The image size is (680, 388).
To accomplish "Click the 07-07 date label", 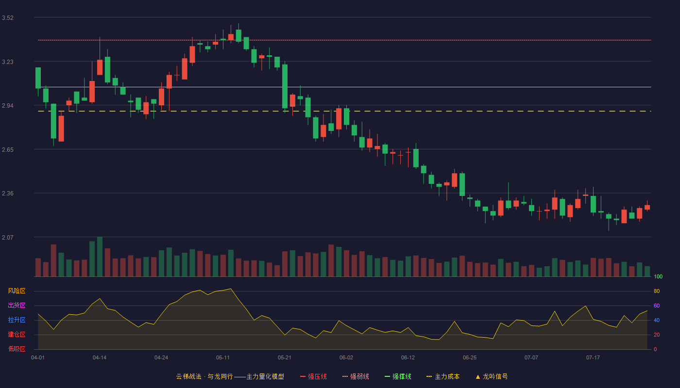I will (531, 357).
